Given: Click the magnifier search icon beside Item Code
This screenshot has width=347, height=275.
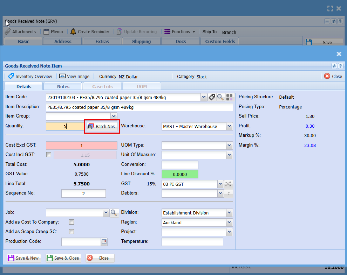Looking at the screenshot, I should coord(220,97).
